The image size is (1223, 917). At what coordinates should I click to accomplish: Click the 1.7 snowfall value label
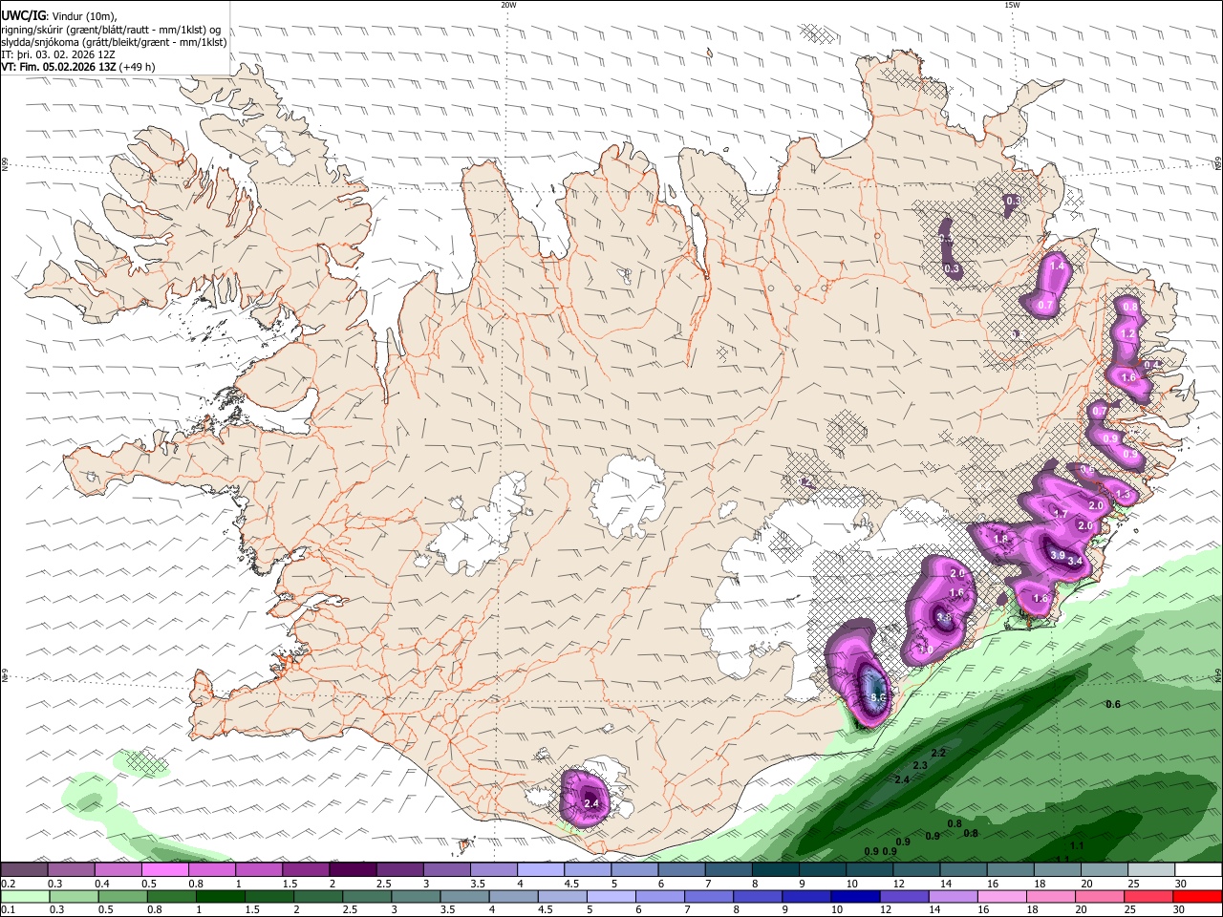click(1061, 514)
